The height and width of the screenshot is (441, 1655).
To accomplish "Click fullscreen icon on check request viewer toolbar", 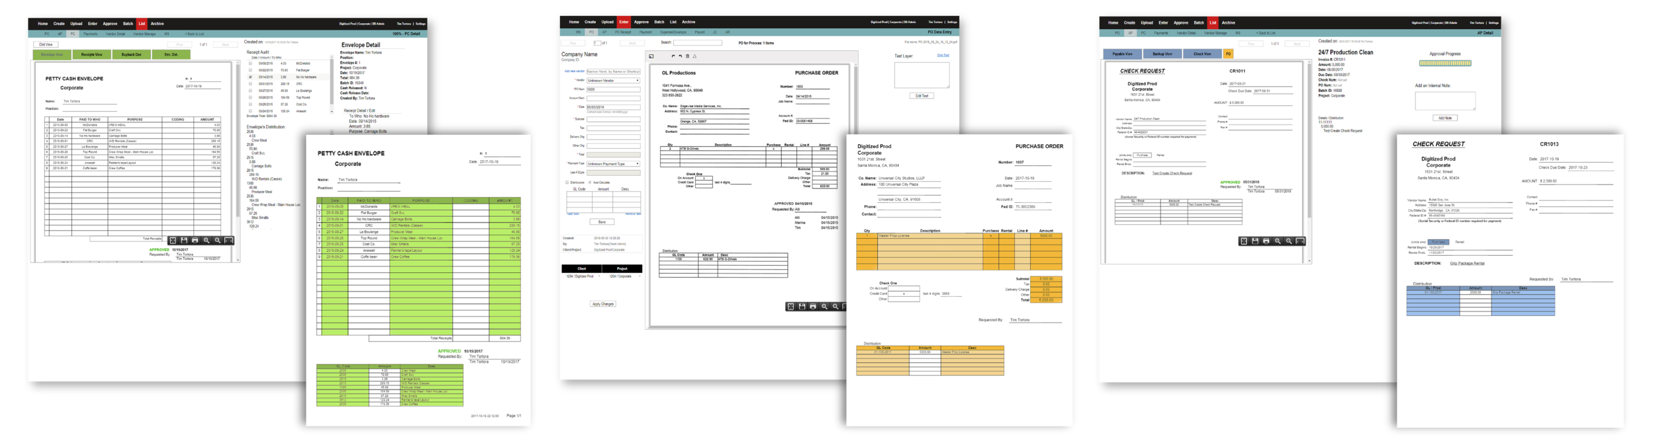I will click(1244, 241).
